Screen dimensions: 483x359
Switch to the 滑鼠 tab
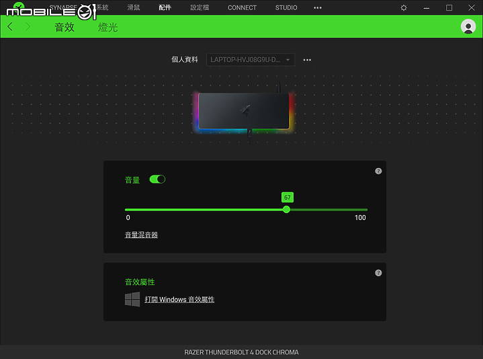click(x=134, y=7)
